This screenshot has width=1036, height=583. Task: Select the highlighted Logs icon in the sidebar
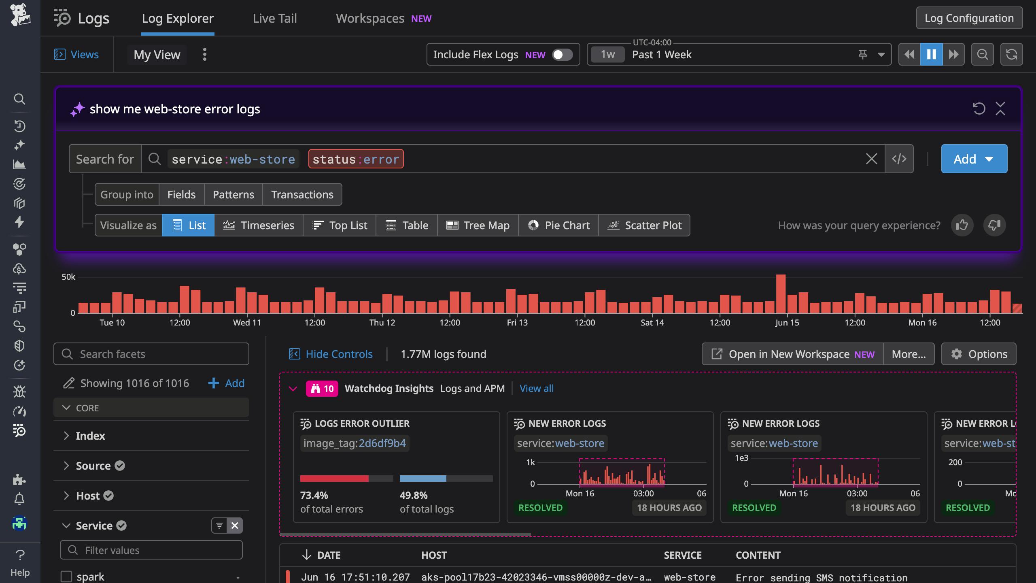[x=19, y=431]
